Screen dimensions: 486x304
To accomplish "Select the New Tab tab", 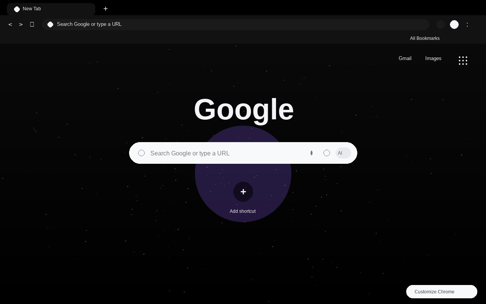I will coord(51,9).
